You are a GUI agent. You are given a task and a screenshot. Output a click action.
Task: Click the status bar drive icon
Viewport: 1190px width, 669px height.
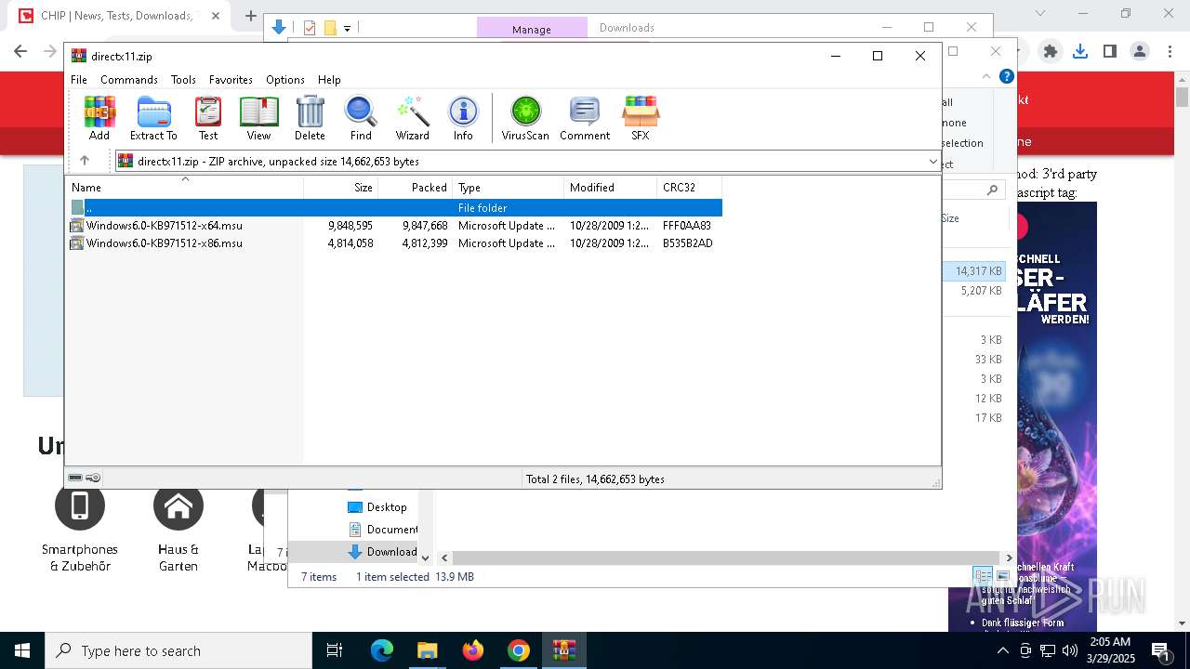click(x=76, y=479)
